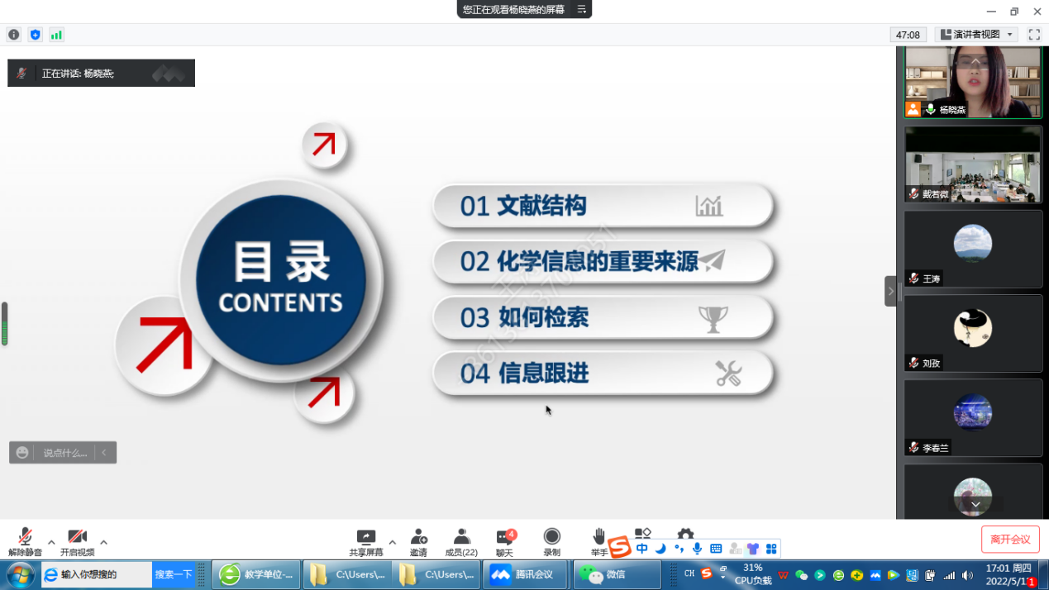Screen dimensions: 1049x590
Task: Switch to 微信 in the taskbar
Action: [617, 574]
